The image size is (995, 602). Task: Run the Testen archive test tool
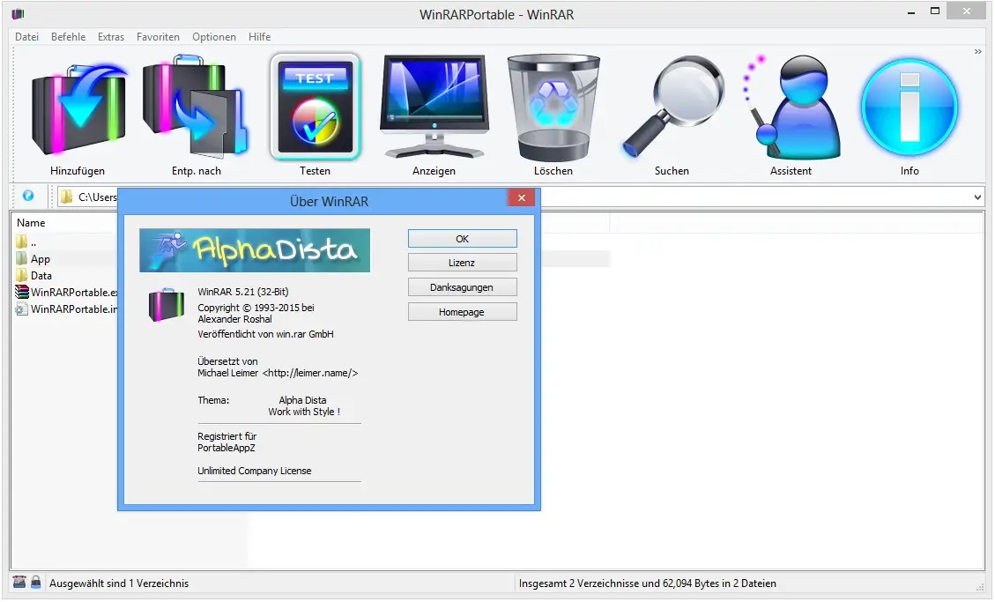click(x=316, y=107)
